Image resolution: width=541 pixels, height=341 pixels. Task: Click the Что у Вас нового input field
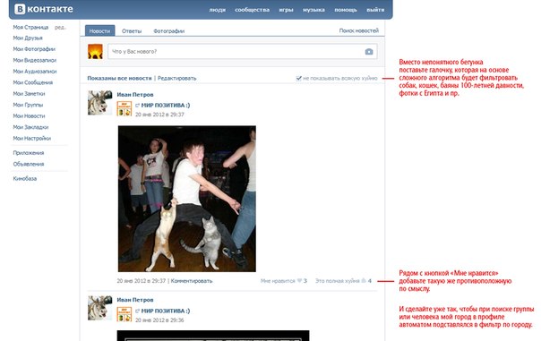(x=242, y=51)
